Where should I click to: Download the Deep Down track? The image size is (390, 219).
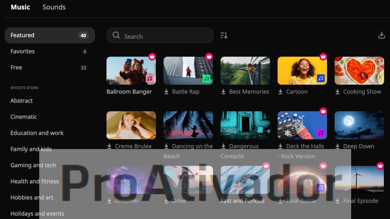click(x=337, y=146)
